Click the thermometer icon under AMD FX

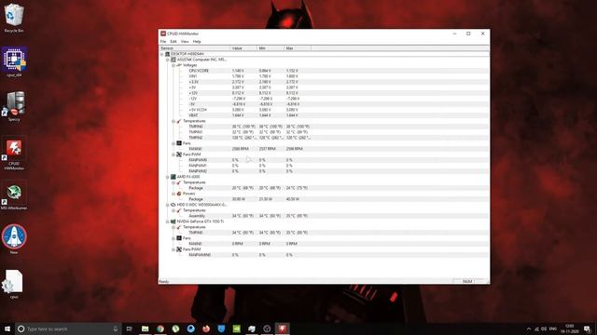179,182
